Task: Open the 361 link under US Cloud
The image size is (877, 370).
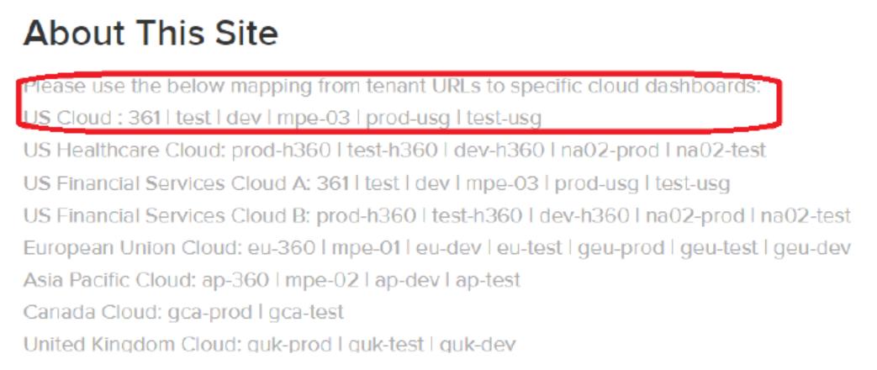Action: pyautogui.click(x=145, y=118)
